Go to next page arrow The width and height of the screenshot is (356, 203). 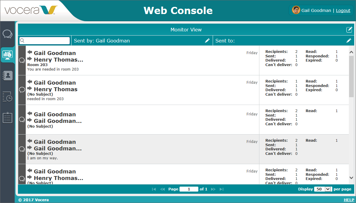[x=213, y=189]
